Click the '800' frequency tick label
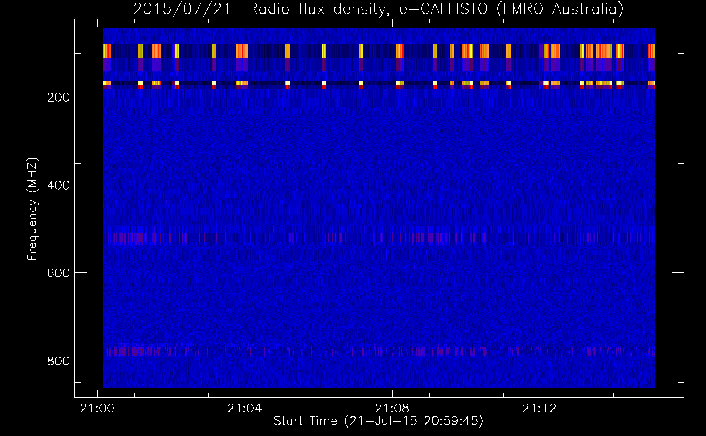 pyautogui.click(x=58, y=361)
